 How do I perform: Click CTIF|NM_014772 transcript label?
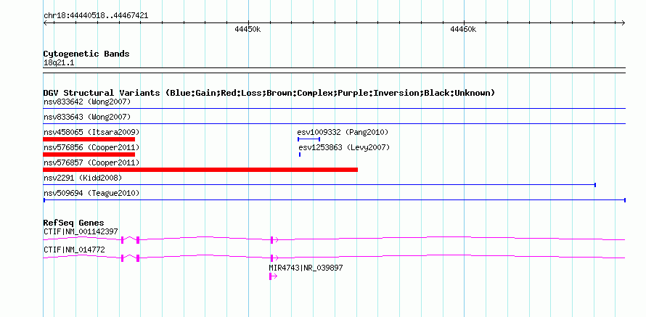(x=74, y=250)
